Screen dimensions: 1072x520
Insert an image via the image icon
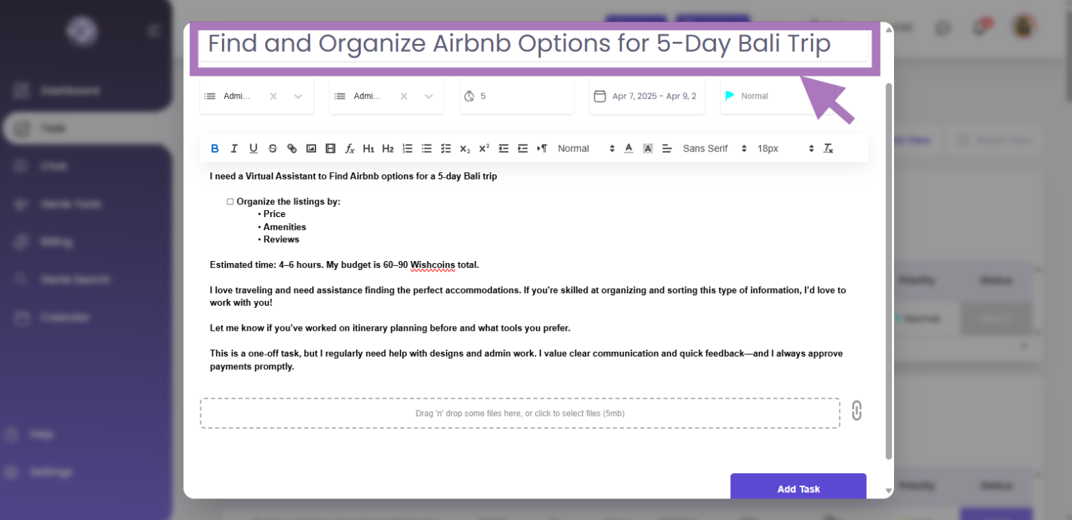(311, 149)
